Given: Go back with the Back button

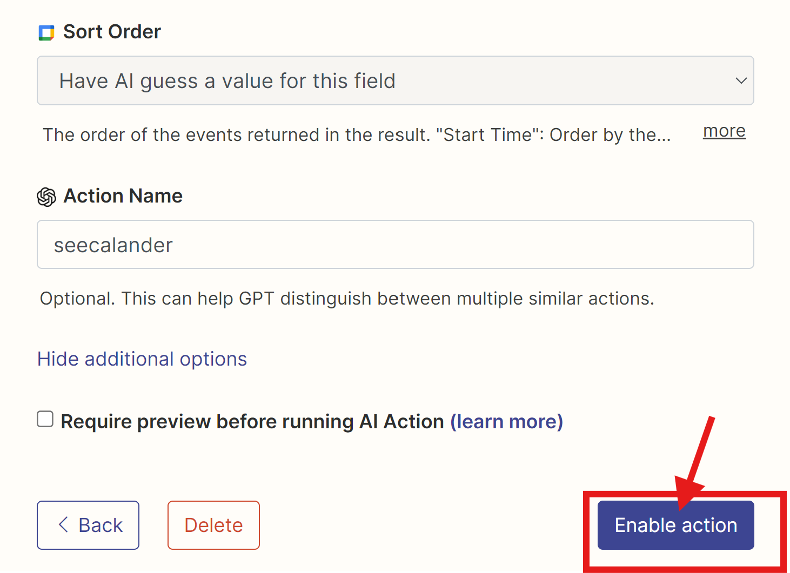Looking at the screenshot, I should coord(88,525).
